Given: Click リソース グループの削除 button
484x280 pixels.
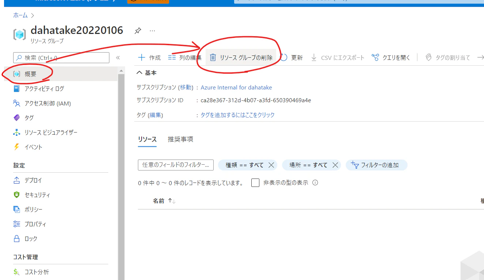Looking at the screenshot, I should [241, 58].
